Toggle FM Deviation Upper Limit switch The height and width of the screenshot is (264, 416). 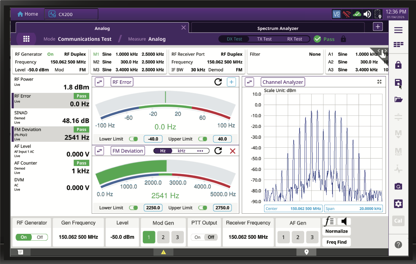click(203, 208)
